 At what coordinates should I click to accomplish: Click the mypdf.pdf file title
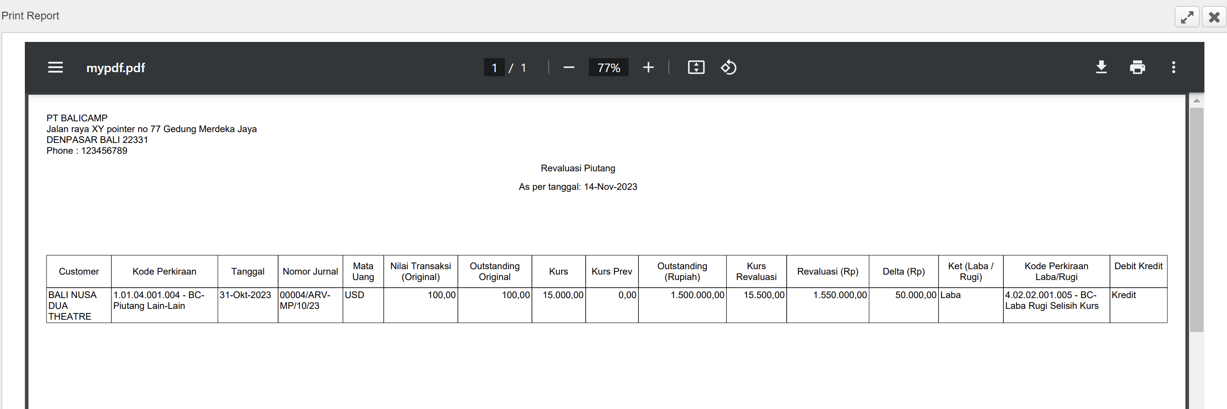(x=115, y=68)
